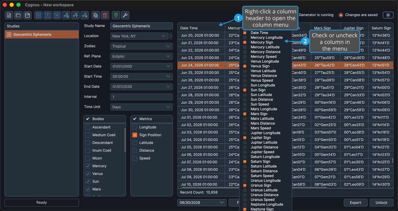Open a workspace with the folder icon
398x211 pixels.
tap(18, 15)
